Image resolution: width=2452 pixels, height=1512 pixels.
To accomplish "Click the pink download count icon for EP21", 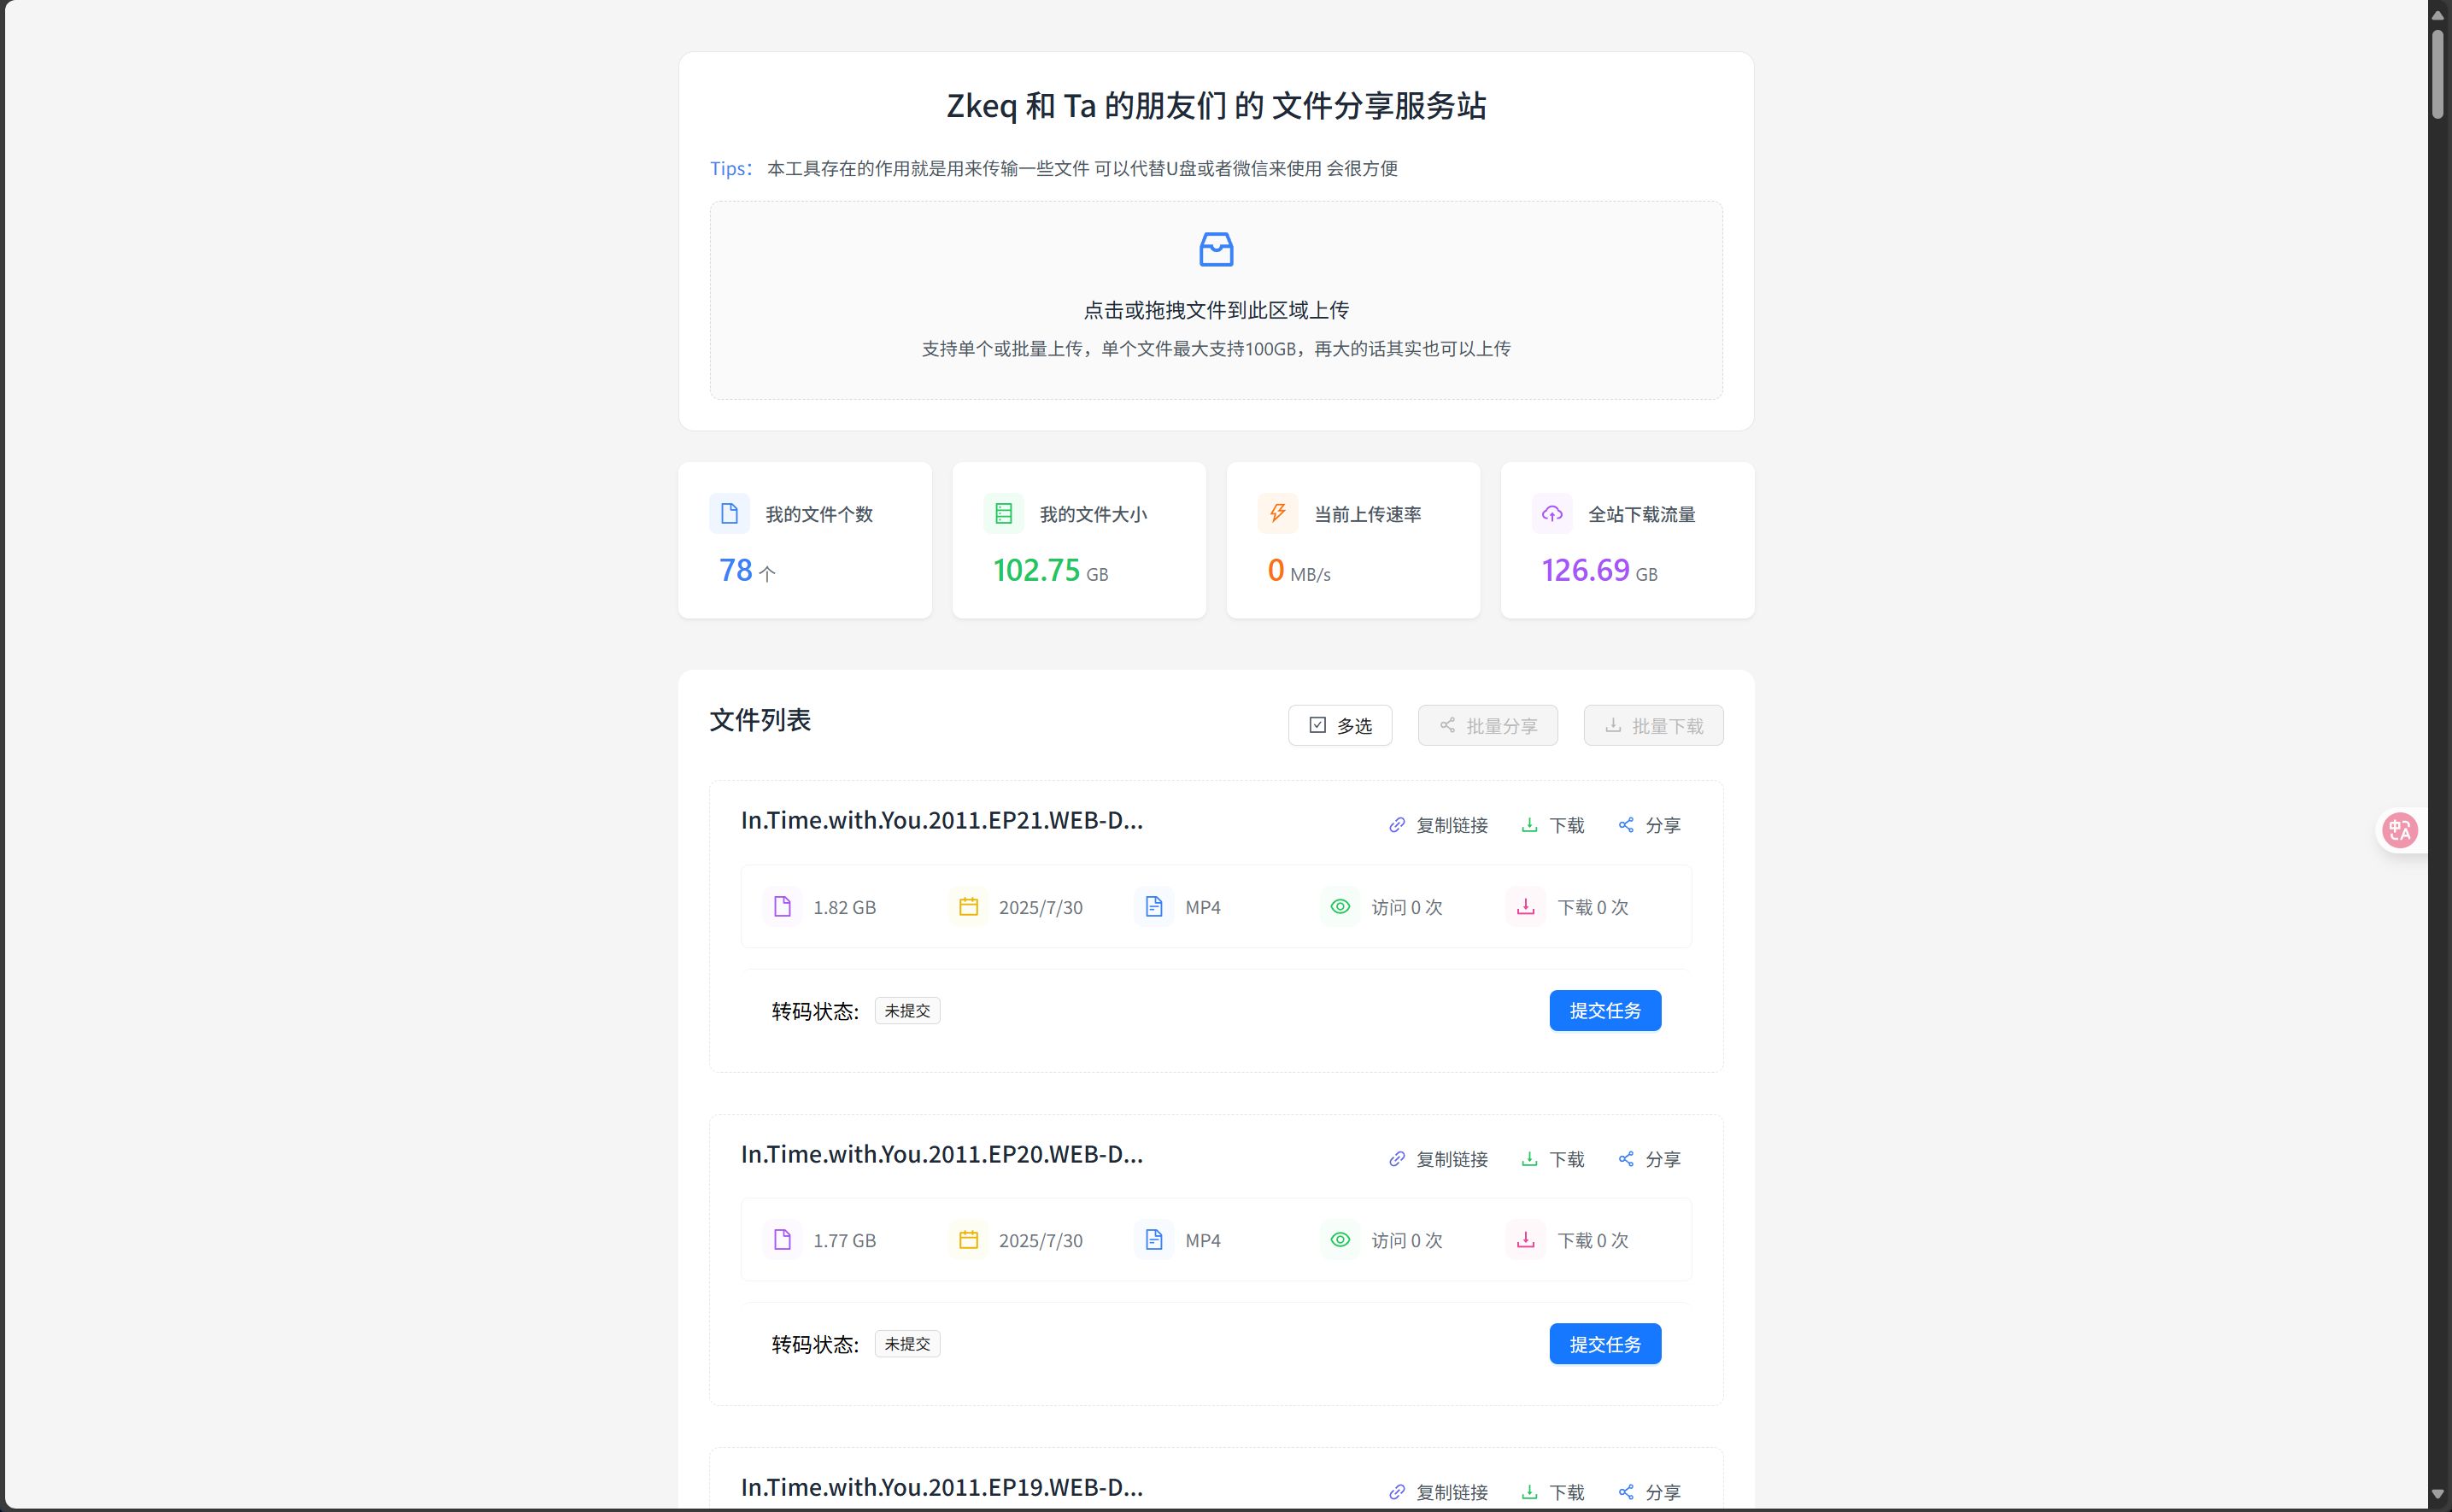I will (x=1525, y=906).
